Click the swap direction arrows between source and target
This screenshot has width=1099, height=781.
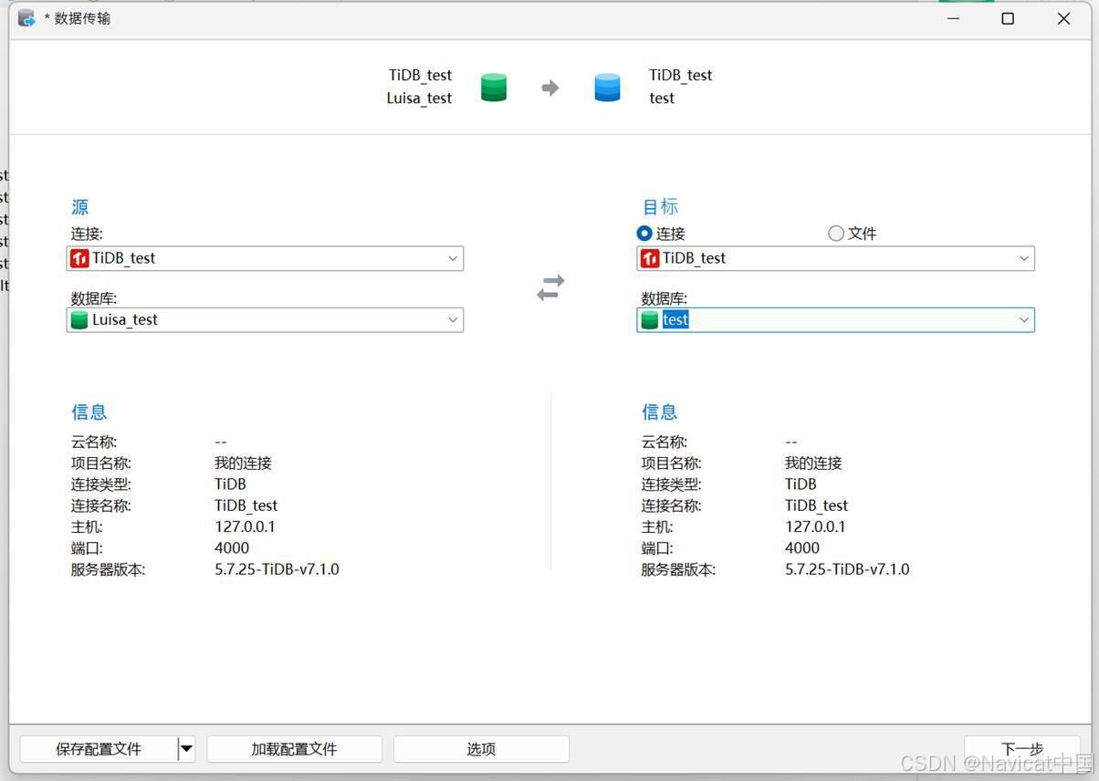[550, 286]
